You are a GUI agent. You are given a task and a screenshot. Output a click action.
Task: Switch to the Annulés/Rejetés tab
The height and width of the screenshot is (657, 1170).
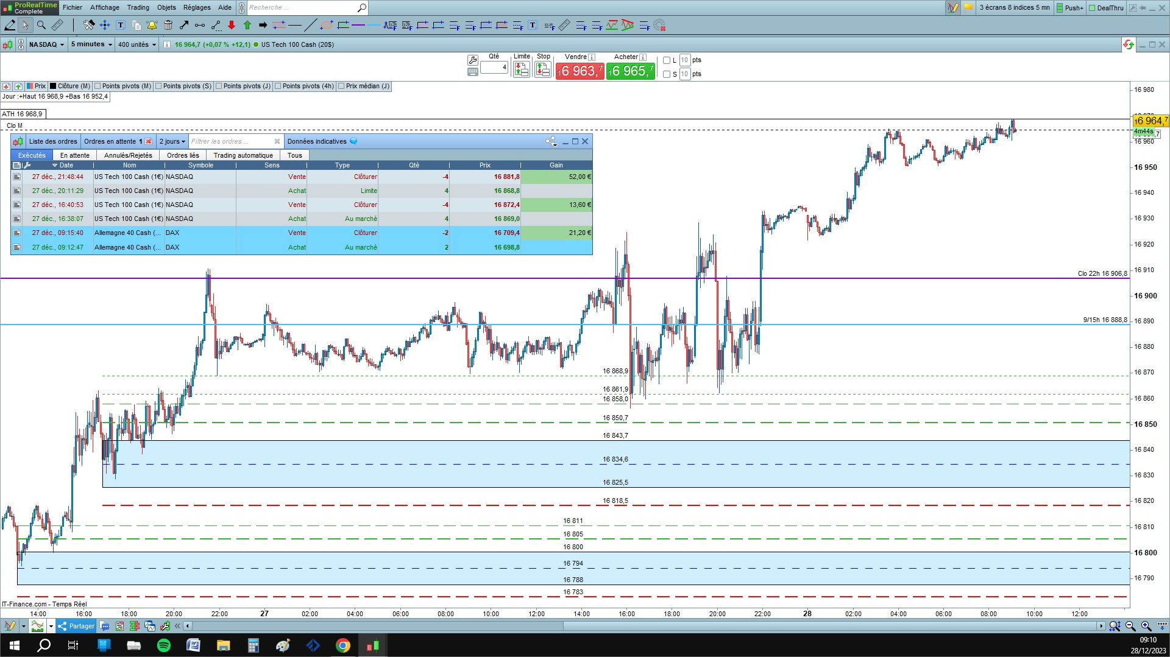(x=128, y=155)
